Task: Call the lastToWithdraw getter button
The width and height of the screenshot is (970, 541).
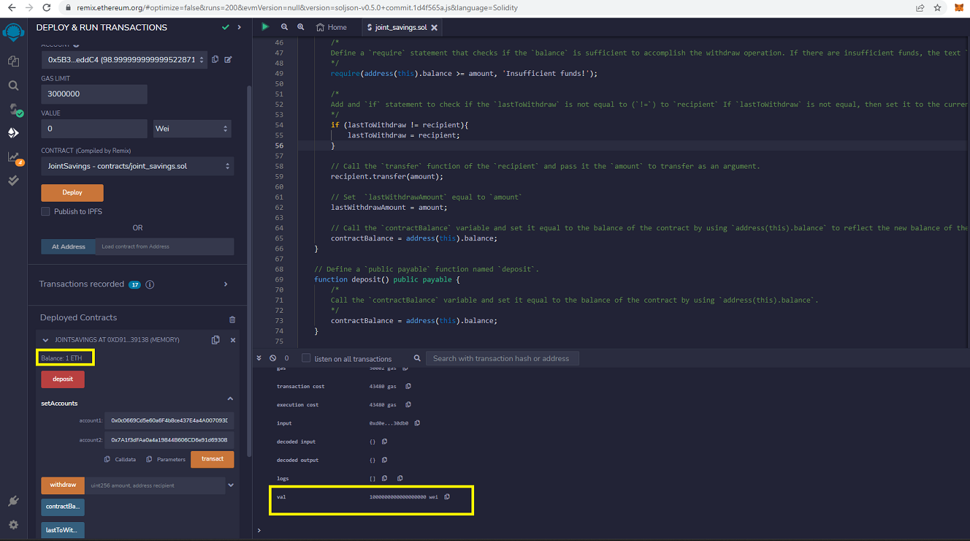Action: tap(63, 529)
